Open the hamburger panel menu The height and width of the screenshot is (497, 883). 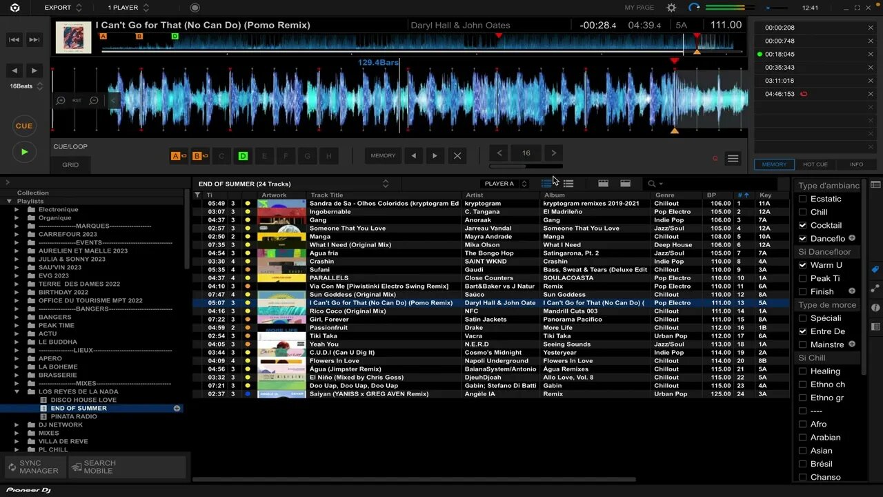(x=733, y=159)
